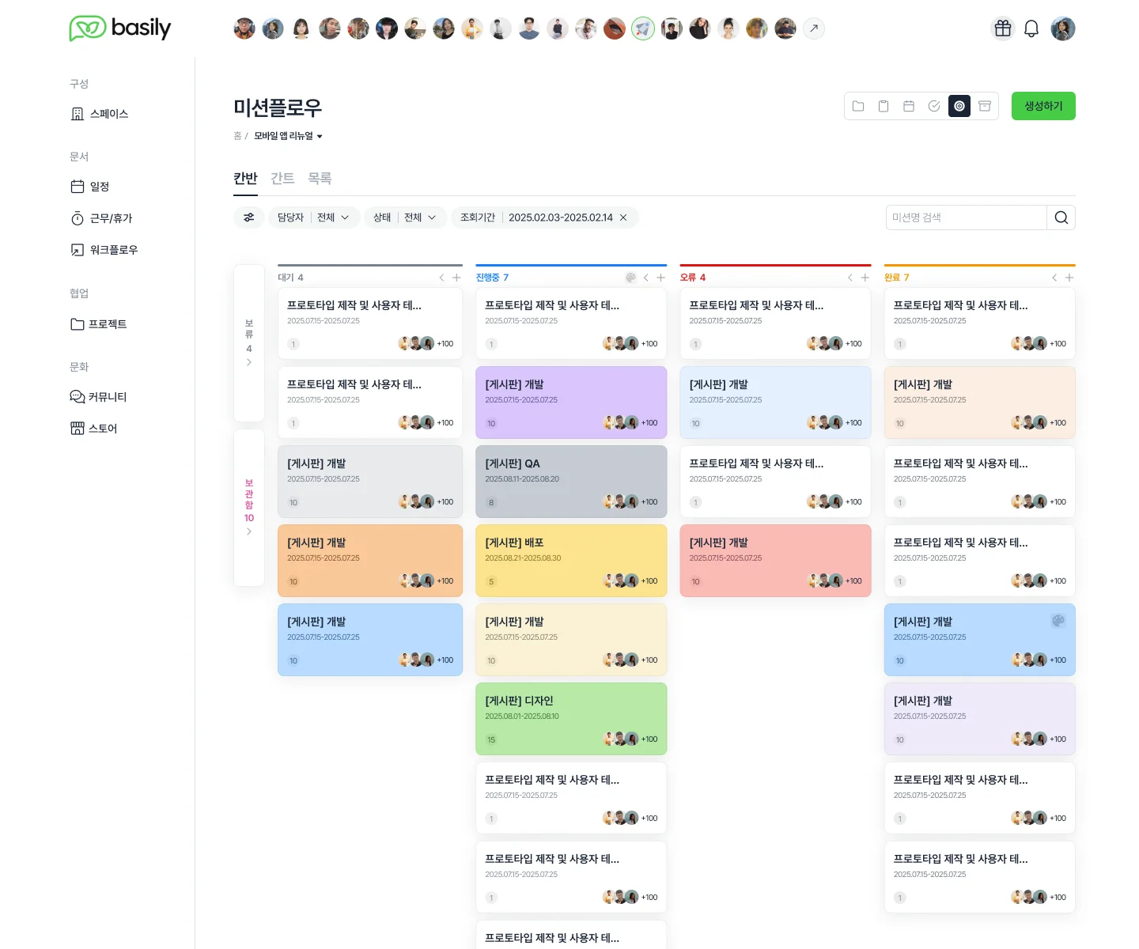This screenshot has height=949, width=1139.
Task: Switch to the 간트 tab
Action: [x=282, y=179]
